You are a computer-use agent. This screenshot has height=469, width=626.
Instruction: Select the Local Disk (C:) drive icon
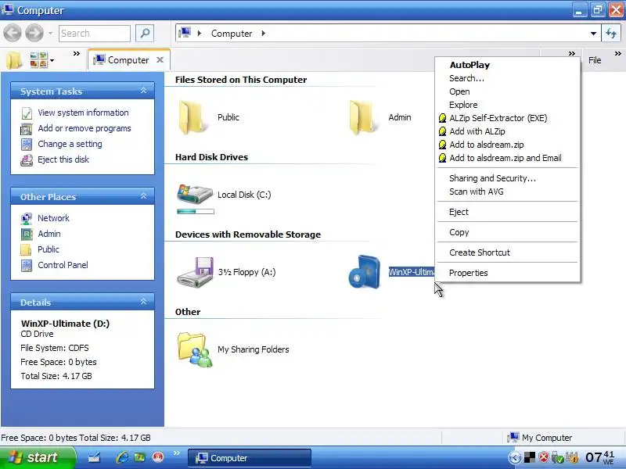pyautogui.click(x=194, y=193)
